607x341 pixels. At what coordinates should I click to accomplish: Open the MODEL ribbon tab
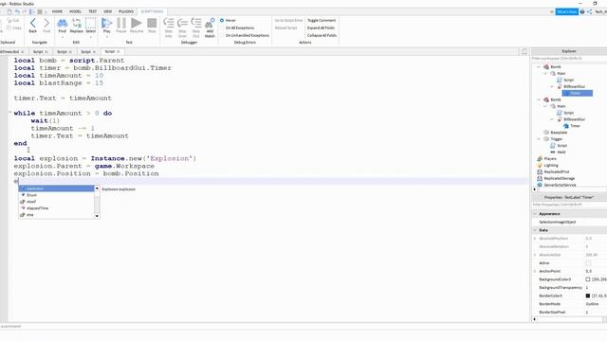(75, 11)
